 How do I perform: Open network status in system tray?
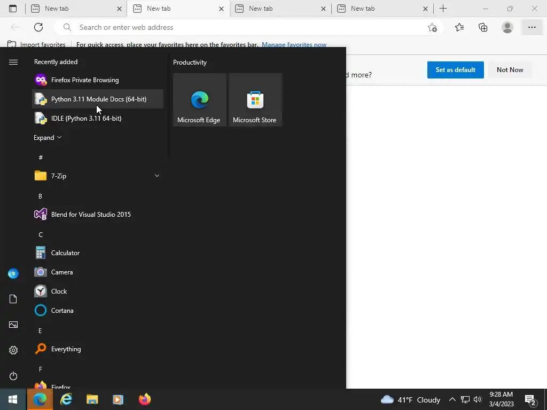(x=465, y=399)
